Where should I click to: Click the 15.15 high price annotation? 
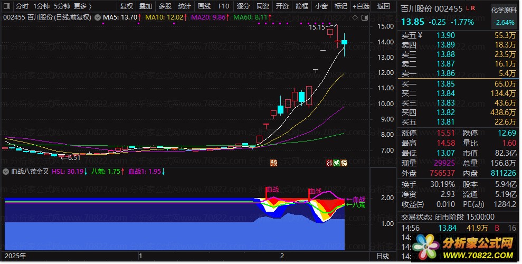click(317, 27)
